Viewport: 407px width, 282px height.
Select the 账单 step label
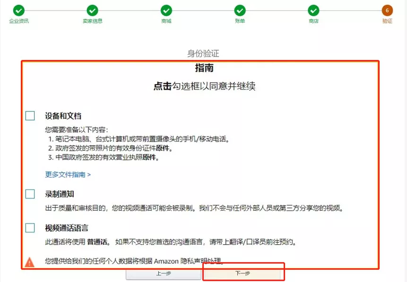[x=240, y=21]
